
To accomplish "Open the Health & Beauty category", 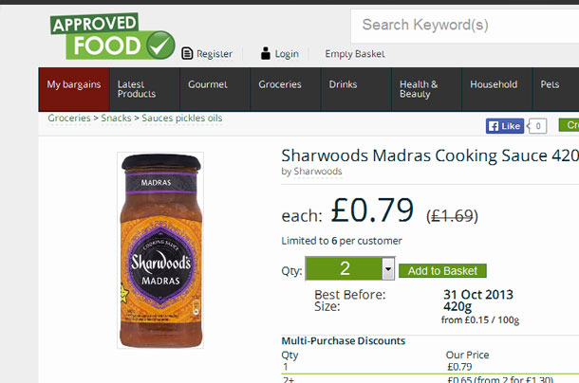I will point(426,89).
